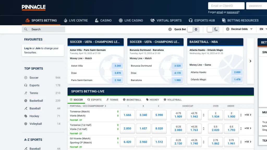
Task: Click the Email or ClientID field
Action: [226, 6]
